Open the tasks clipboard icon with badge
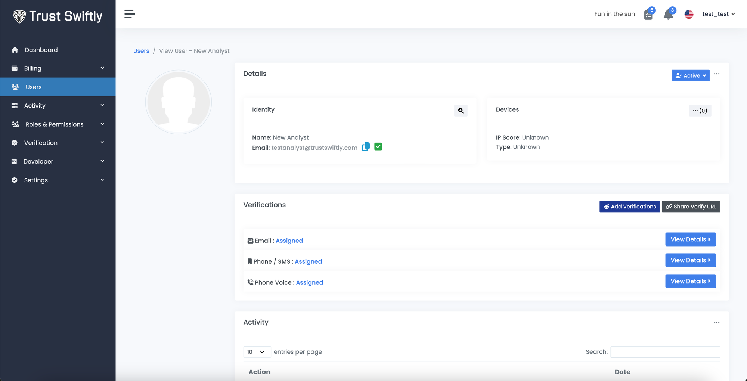747x381 pixels. tap(648, 15)
